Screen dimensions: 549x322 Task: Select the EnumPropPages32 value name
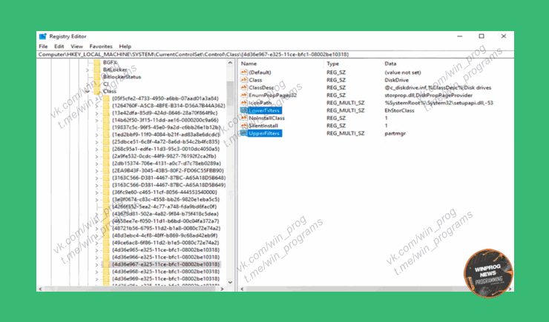[273, 95]
